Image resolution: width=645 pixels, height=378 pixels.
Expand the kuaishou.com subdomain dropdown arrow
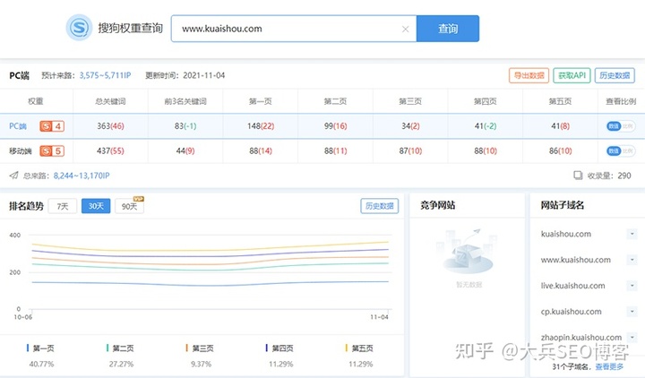632,234
